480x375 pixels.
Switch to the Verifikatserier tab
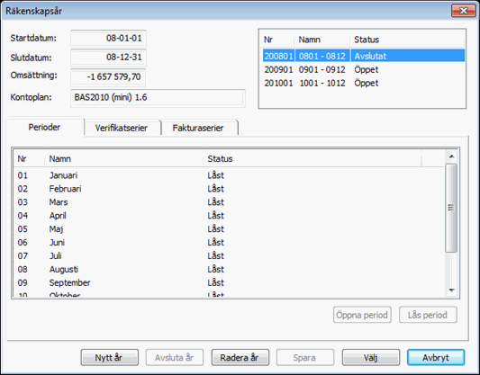(122, 128)
